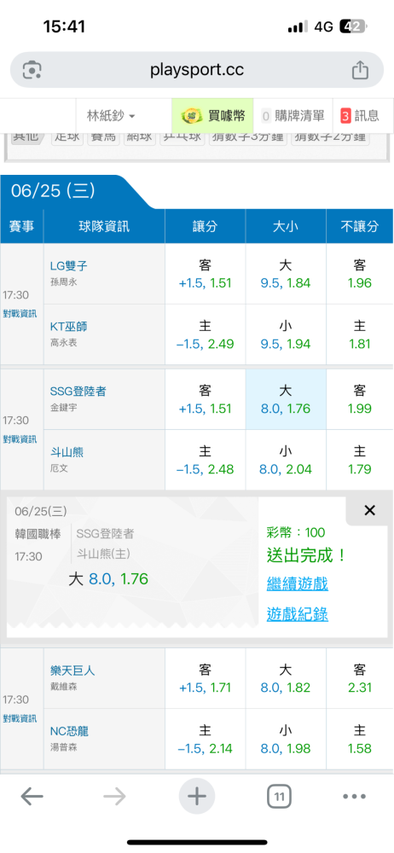394x853 pixels.
Task: Click the 不讓分 column header
Action: (x=360, y=226)
